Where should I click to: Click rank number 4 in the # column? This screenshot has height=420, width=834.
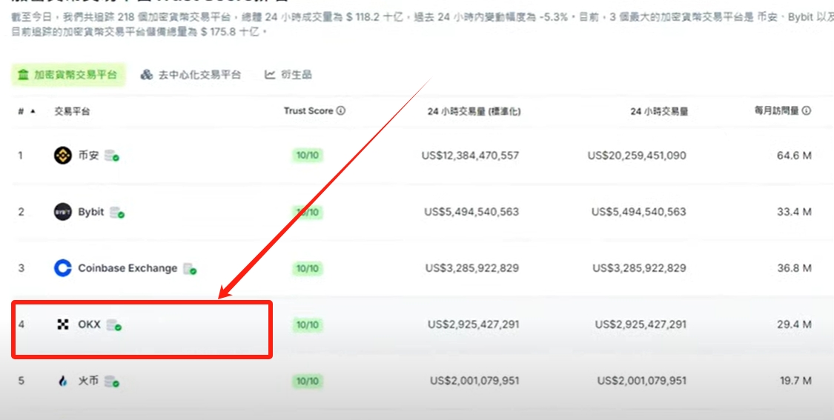(21, 324)
